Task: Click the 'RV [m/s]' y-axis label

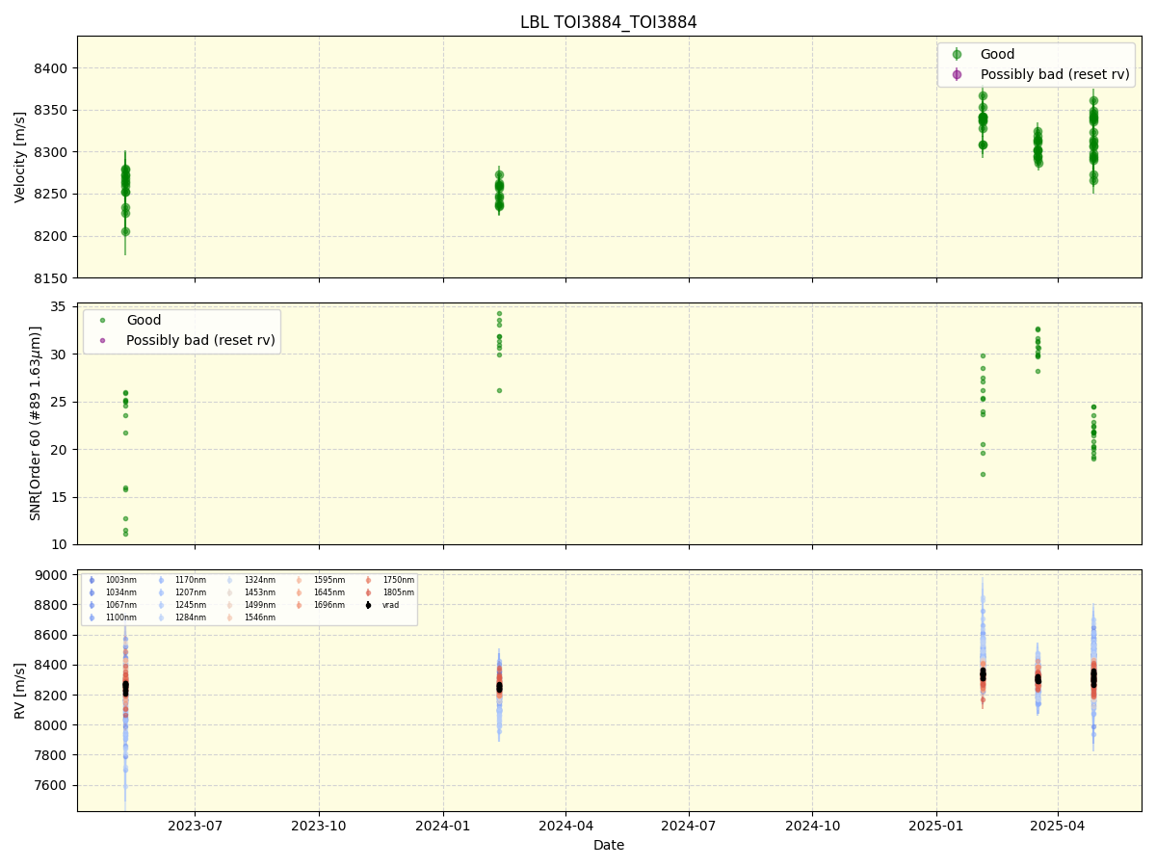Action: pyautogui.click(x=20, y=690)
